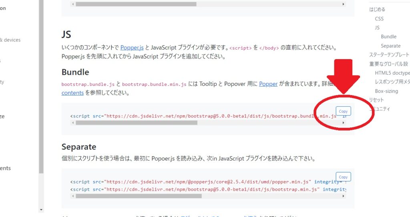Screen dimensions: 410x217
Task: Follow the contents link
Action: pos(72,93)
